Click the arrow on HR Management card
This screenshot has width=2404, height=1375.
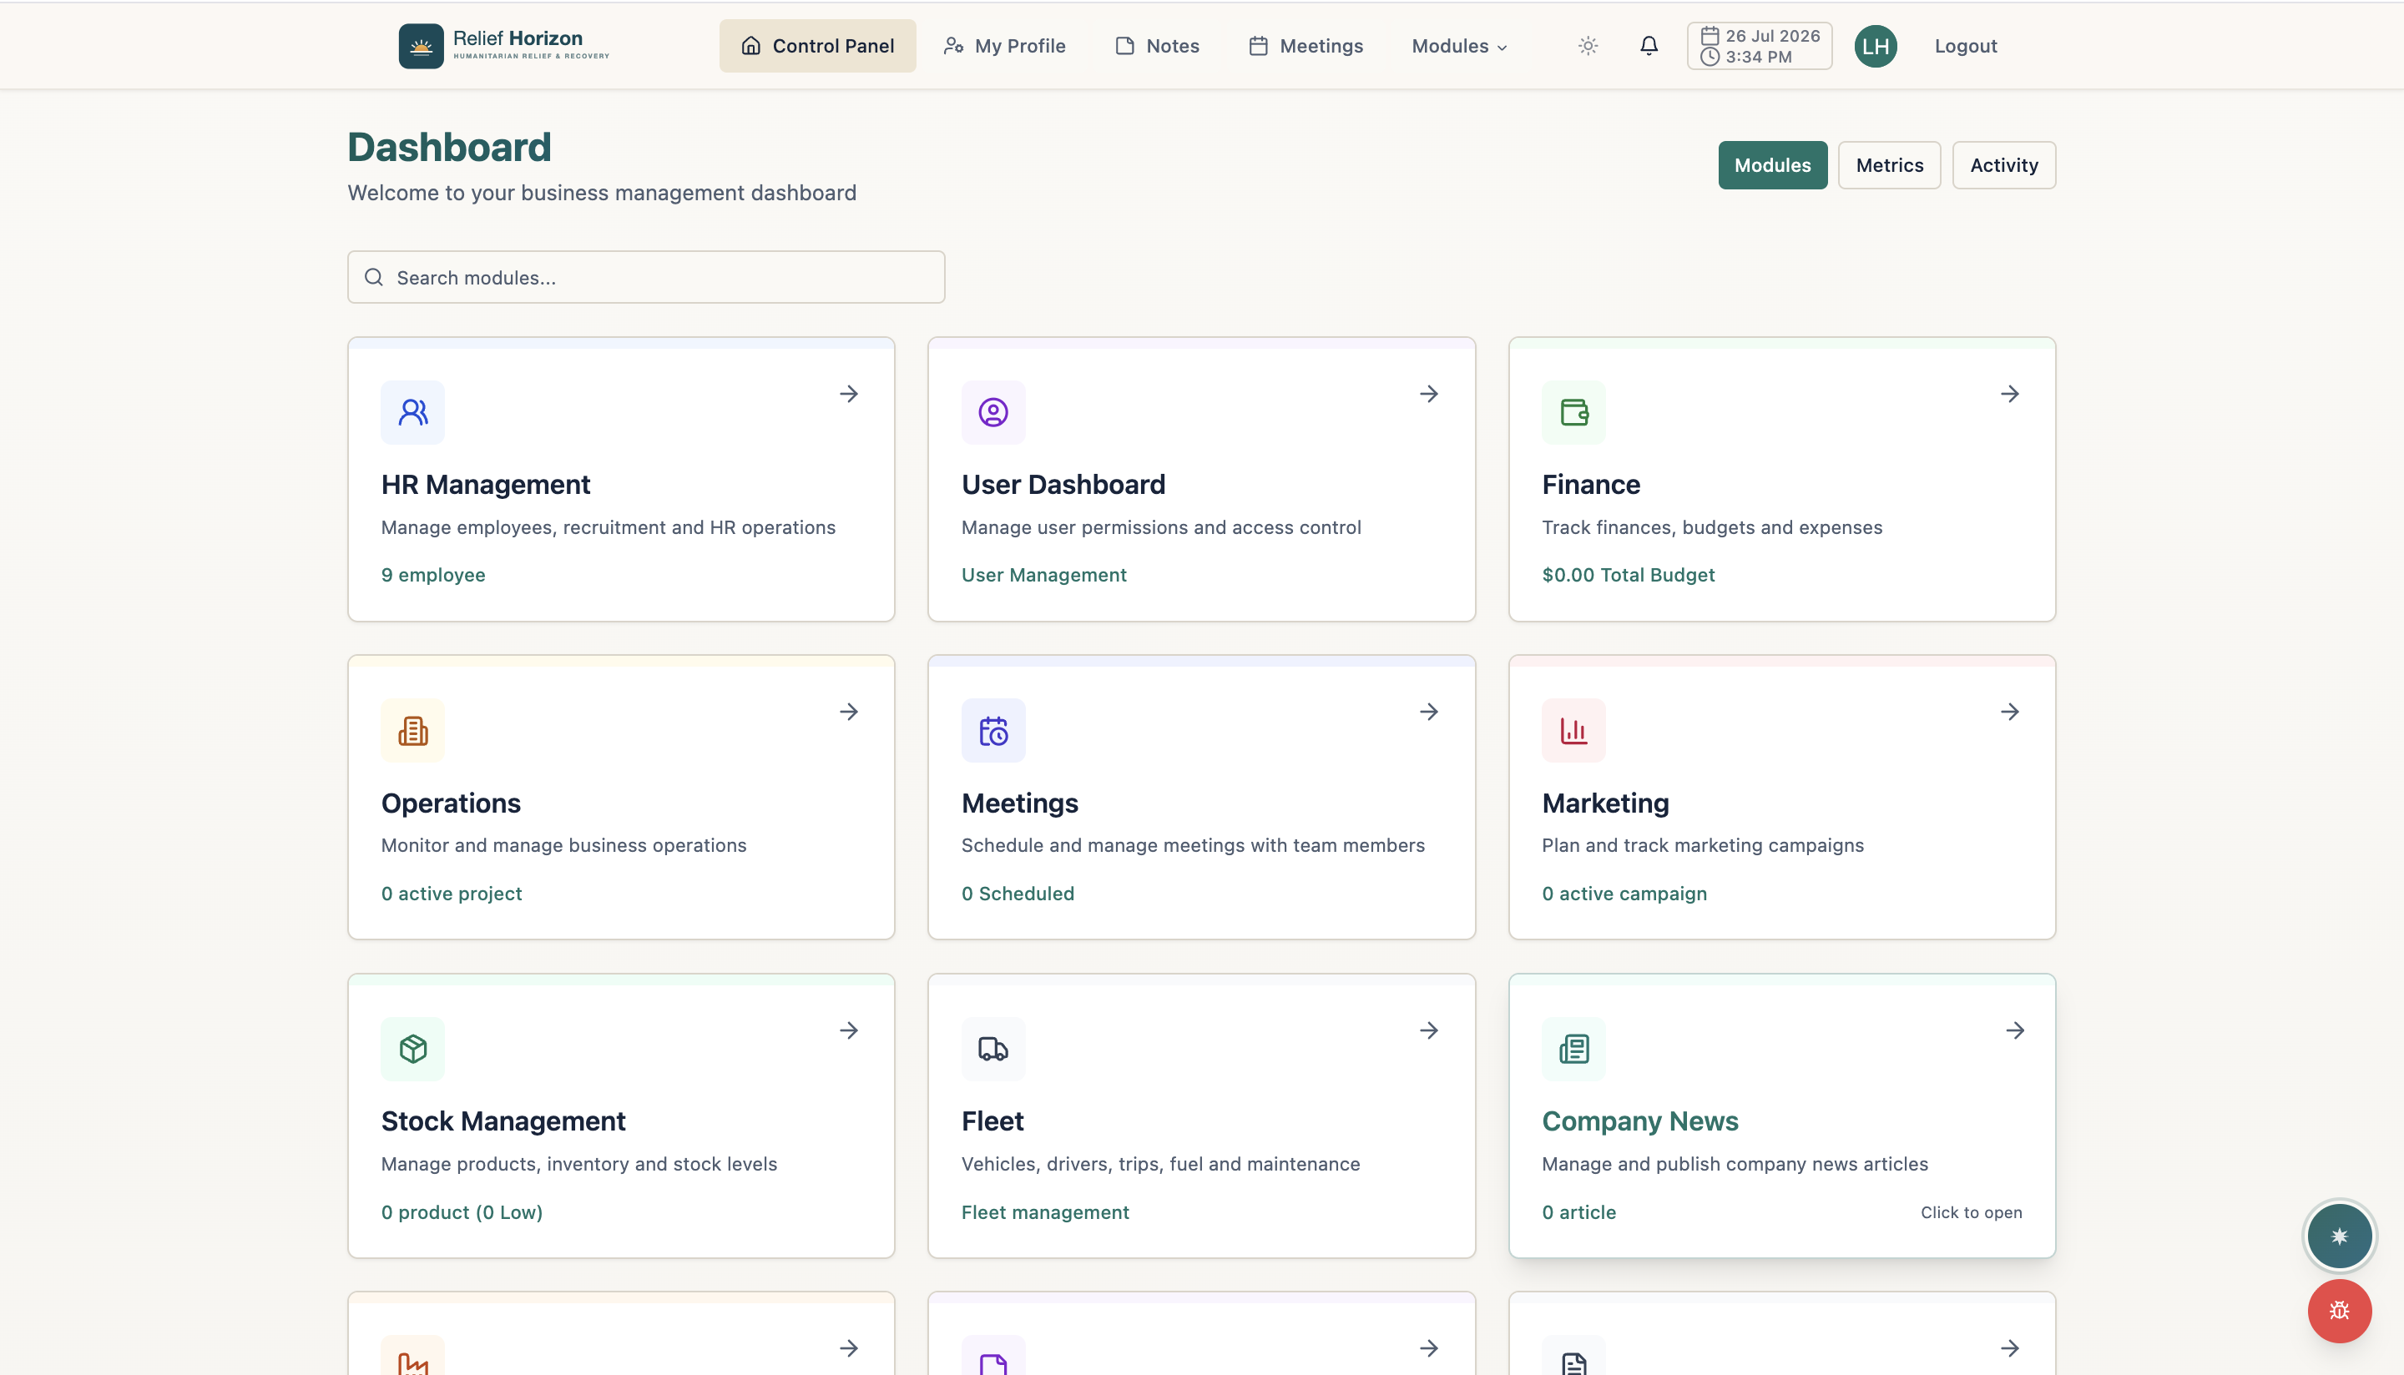coord(848,393)
